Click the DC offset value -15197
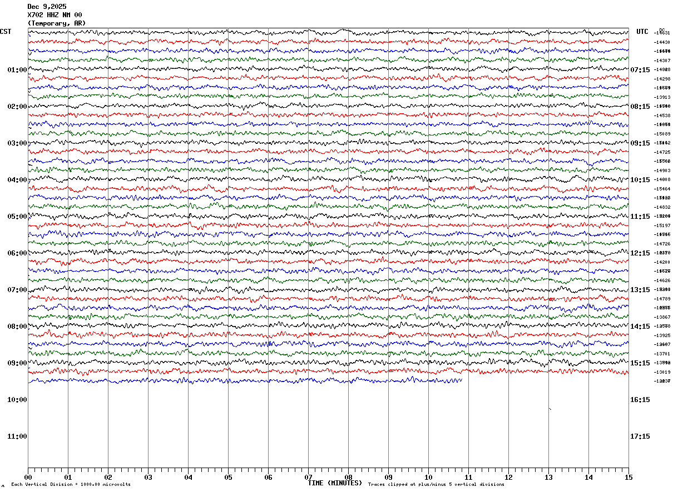The height and width of the screenshot is (492, 673). [662, 225]
